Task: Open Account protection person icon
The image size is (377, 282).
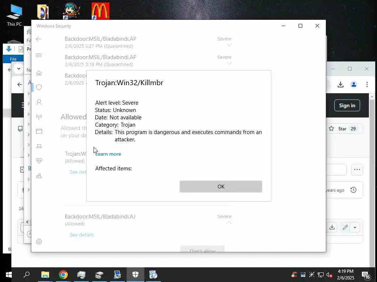Action: pyautogui.click(x=39, y=102)
